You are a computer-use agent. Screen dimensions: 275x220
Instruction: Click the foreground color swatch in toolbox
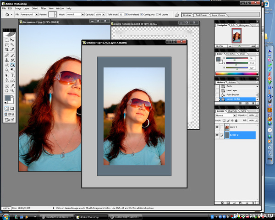pos(7,98)
